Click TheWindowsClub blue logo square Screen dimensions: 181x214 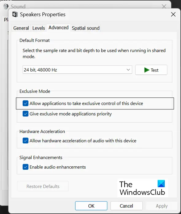pyautogui.click(x=161, y=183)
